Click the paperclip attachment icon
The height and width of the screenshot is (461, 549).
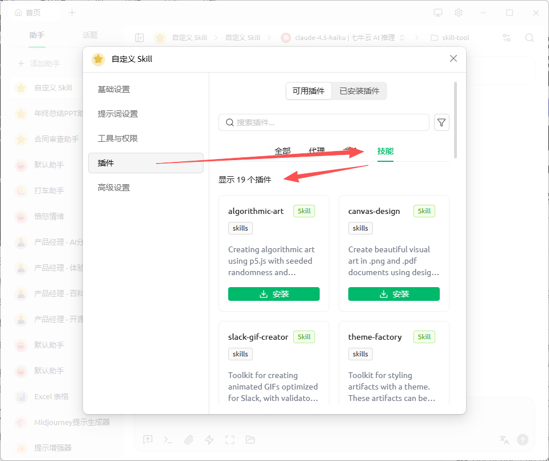(188, 440)
